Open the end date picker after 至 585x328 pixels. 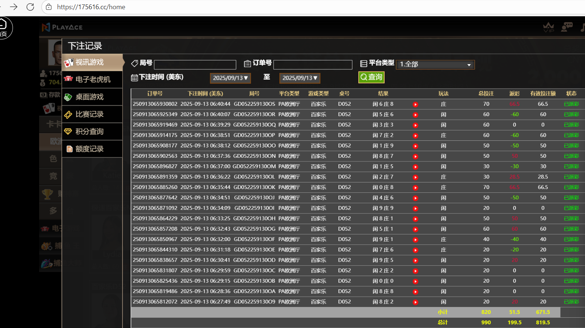300,78
